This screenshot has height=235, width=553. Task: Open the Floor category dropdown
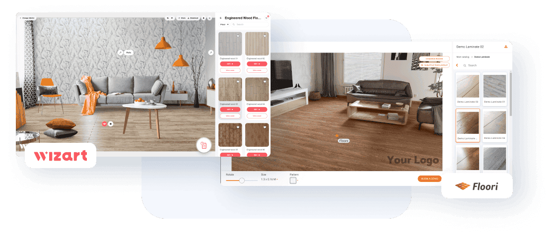[x=223, y=24]
